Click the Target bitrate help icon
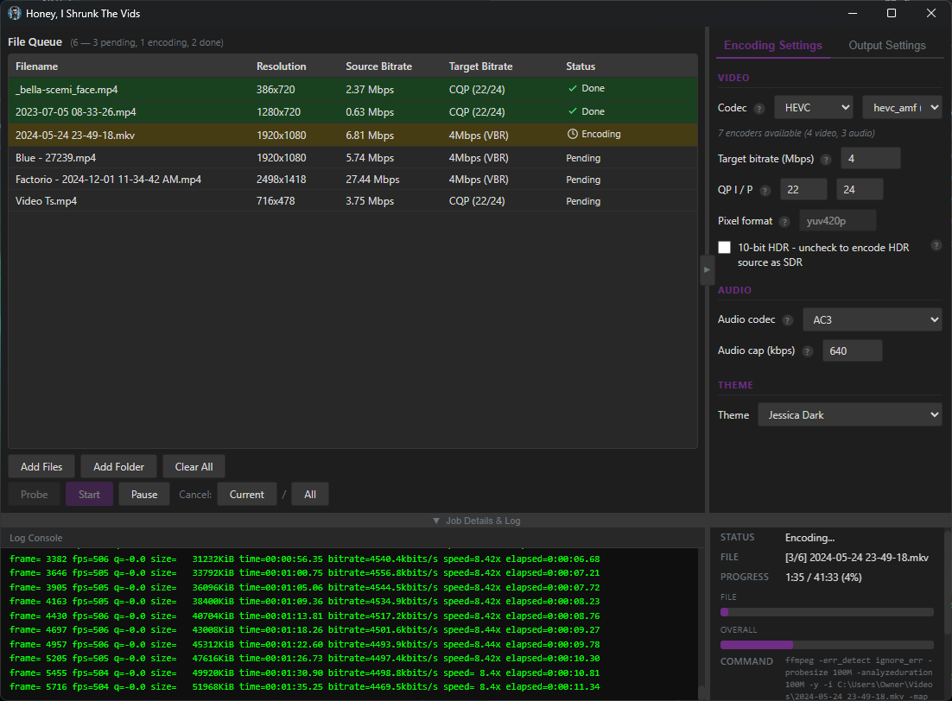 (x=826, y=160)
